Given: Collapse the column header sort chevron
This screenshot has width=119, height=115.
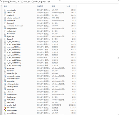Looking at the screenshot, I should pos(1,6).
